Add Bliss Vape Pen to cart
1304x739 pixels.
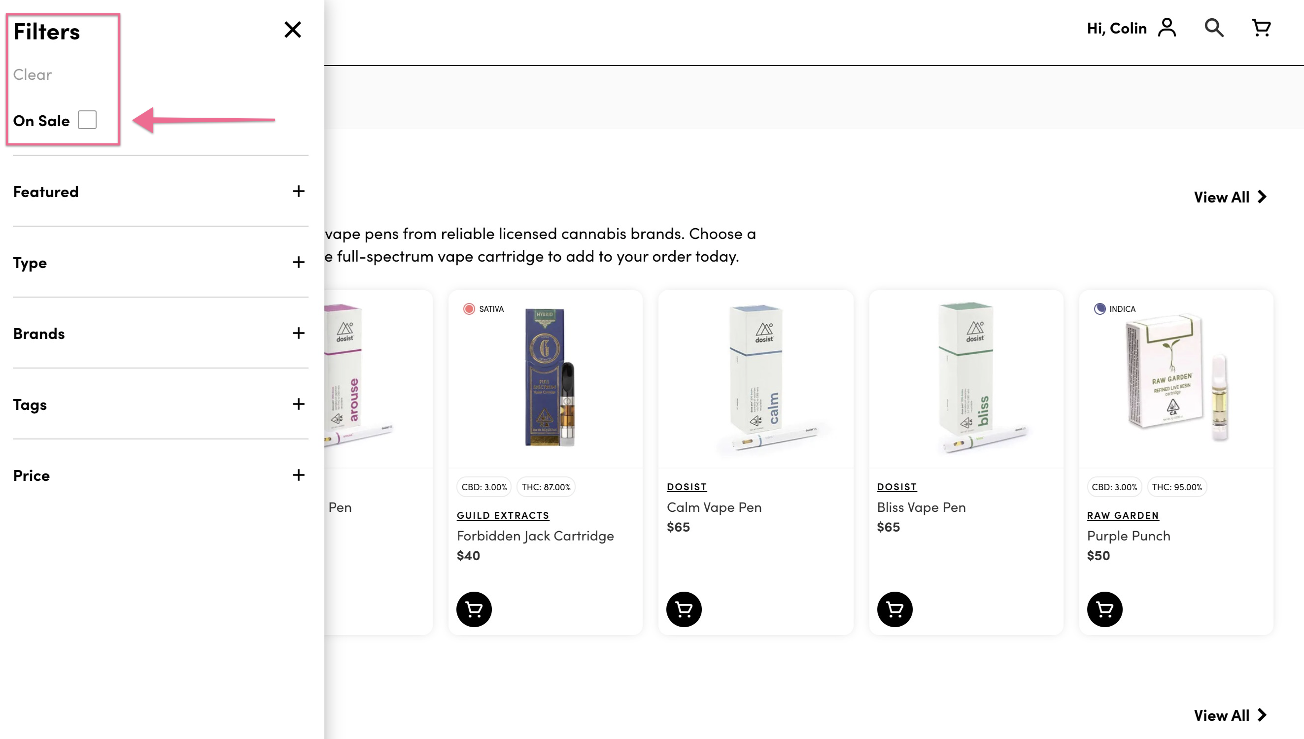(x=894, y=609)
